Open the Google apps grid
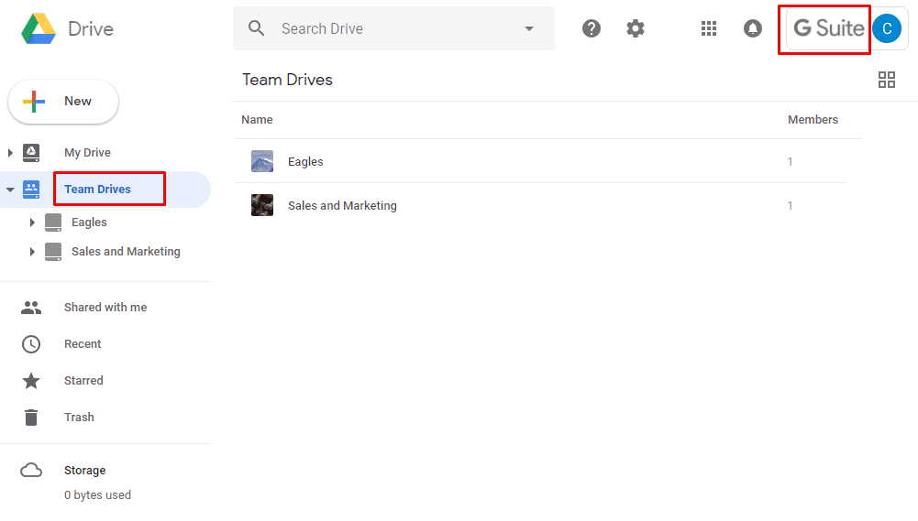This screenshot has width=918, height=521. 709,28
